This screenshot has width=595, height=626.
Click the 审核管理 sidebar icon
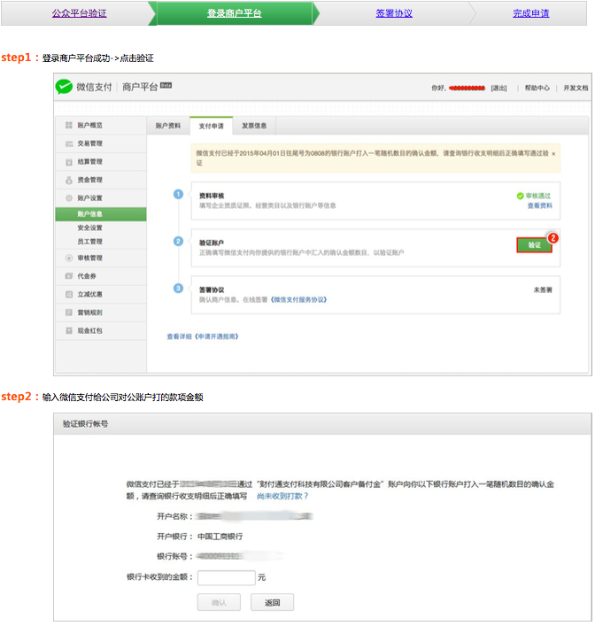(x=69, y=258)
